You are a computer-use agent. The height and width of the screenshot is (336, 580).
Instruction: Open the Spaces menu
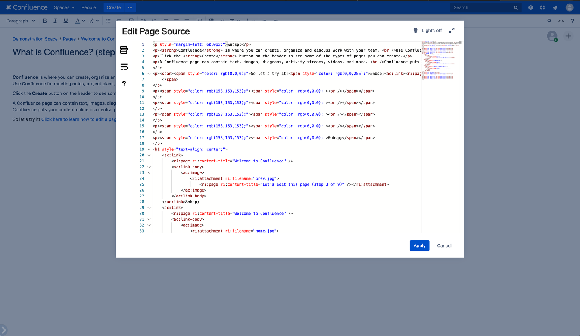(x=64, y=7)
